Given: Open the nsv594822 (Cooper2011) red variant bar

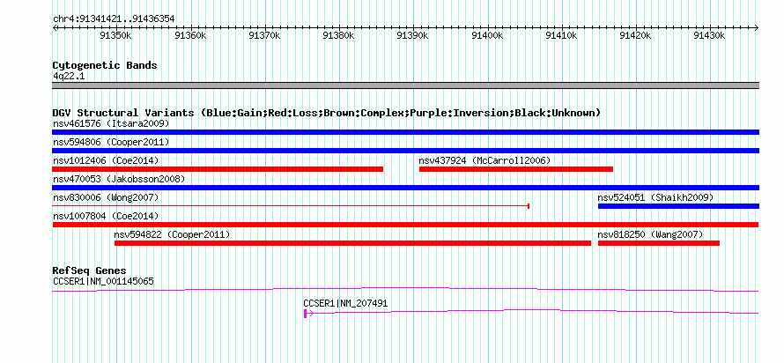Looking at the screenshot, I should pyautogui.click(x=352, y=243).
